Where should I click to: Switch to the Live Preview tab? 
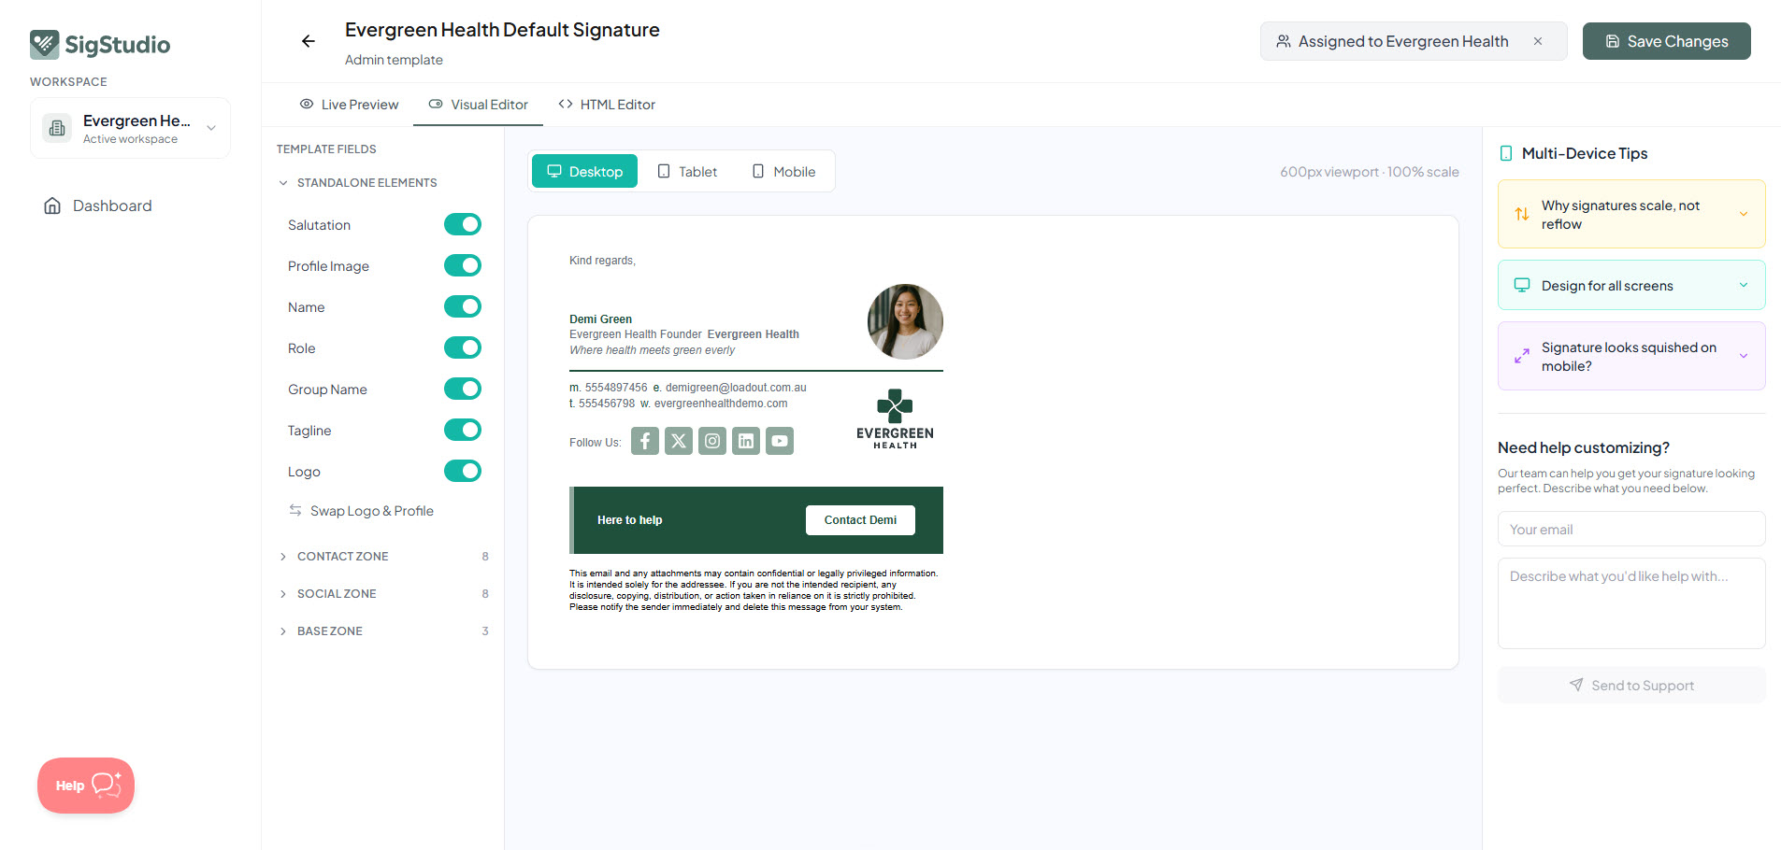tap(349, 105)
